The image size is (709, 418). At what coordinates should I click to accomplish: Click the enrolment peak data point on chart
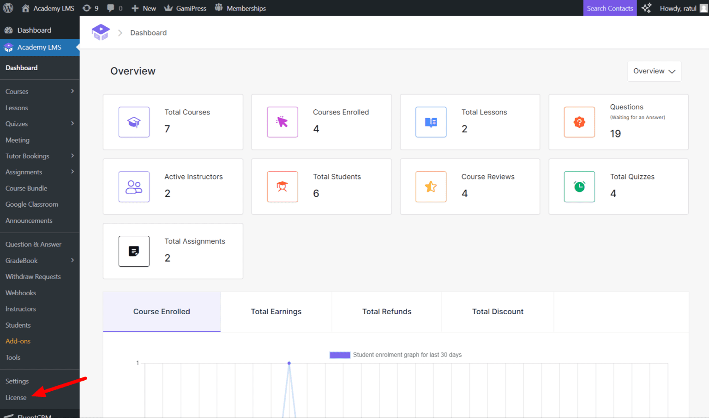pos(289,363)
